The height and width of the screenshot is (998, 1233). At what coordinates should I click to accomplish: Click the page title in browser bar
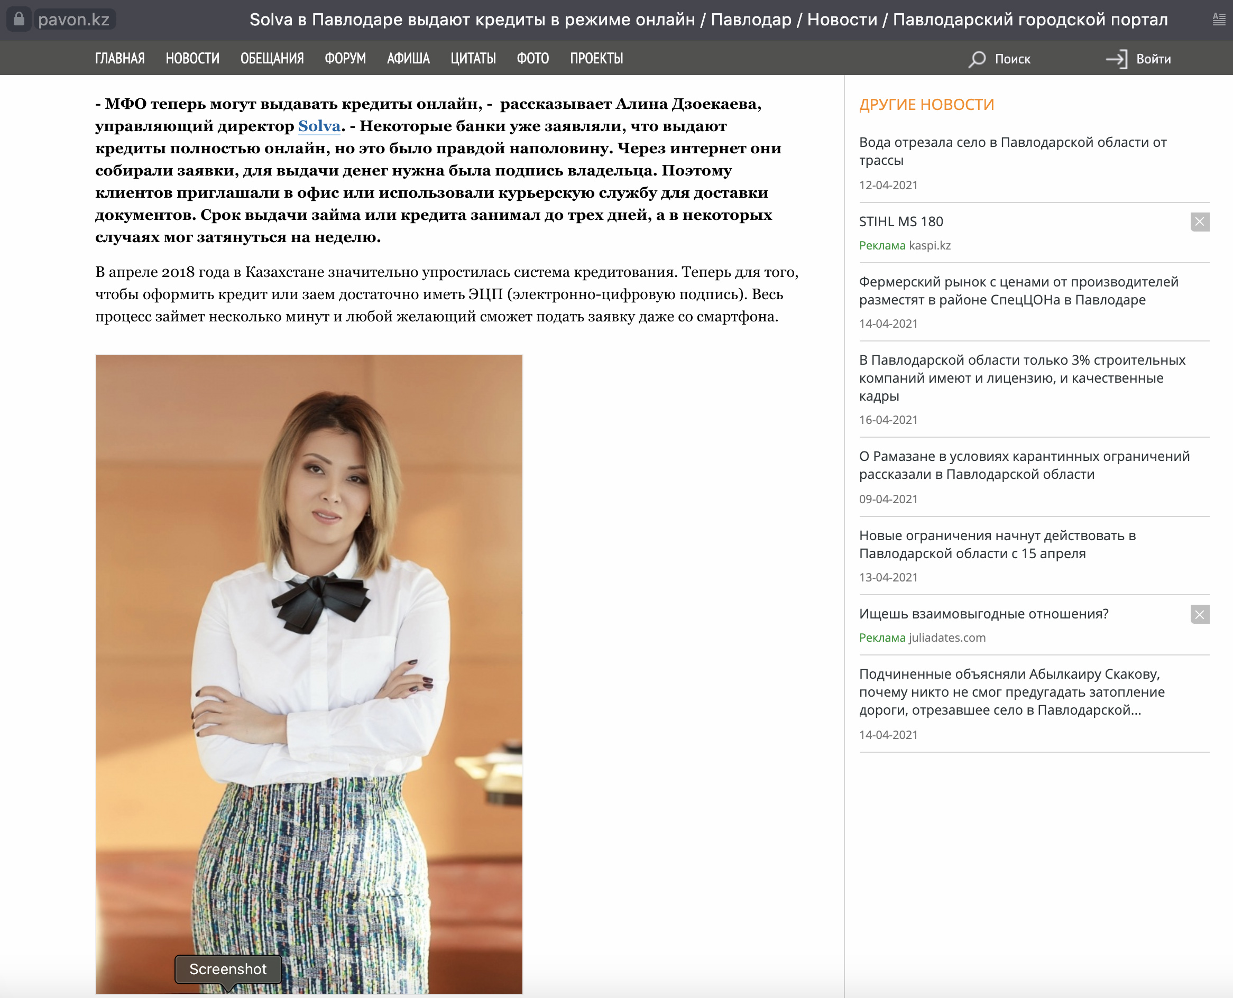click(708, 20)
